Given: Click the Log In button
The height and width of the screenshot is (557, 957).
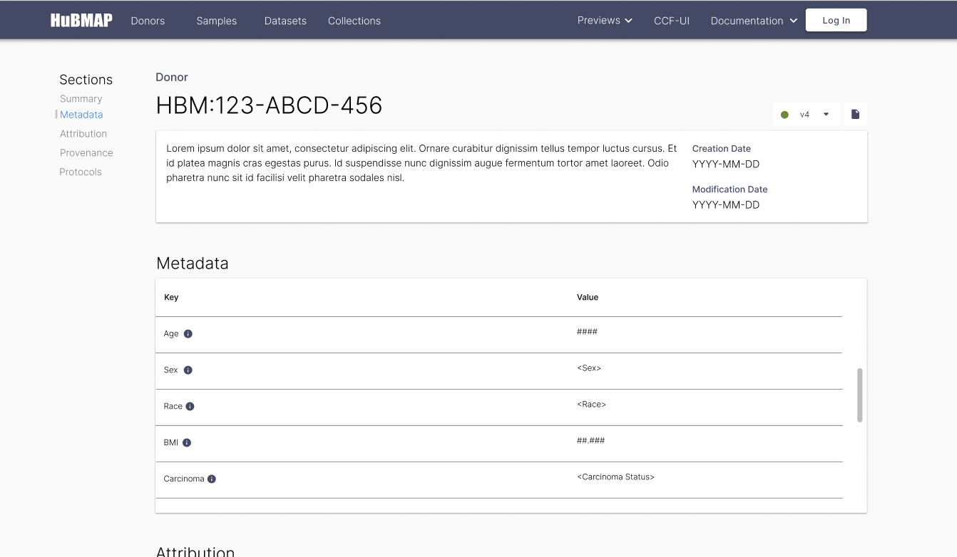Looking at the screenshot, I should [x=836, y=20].
